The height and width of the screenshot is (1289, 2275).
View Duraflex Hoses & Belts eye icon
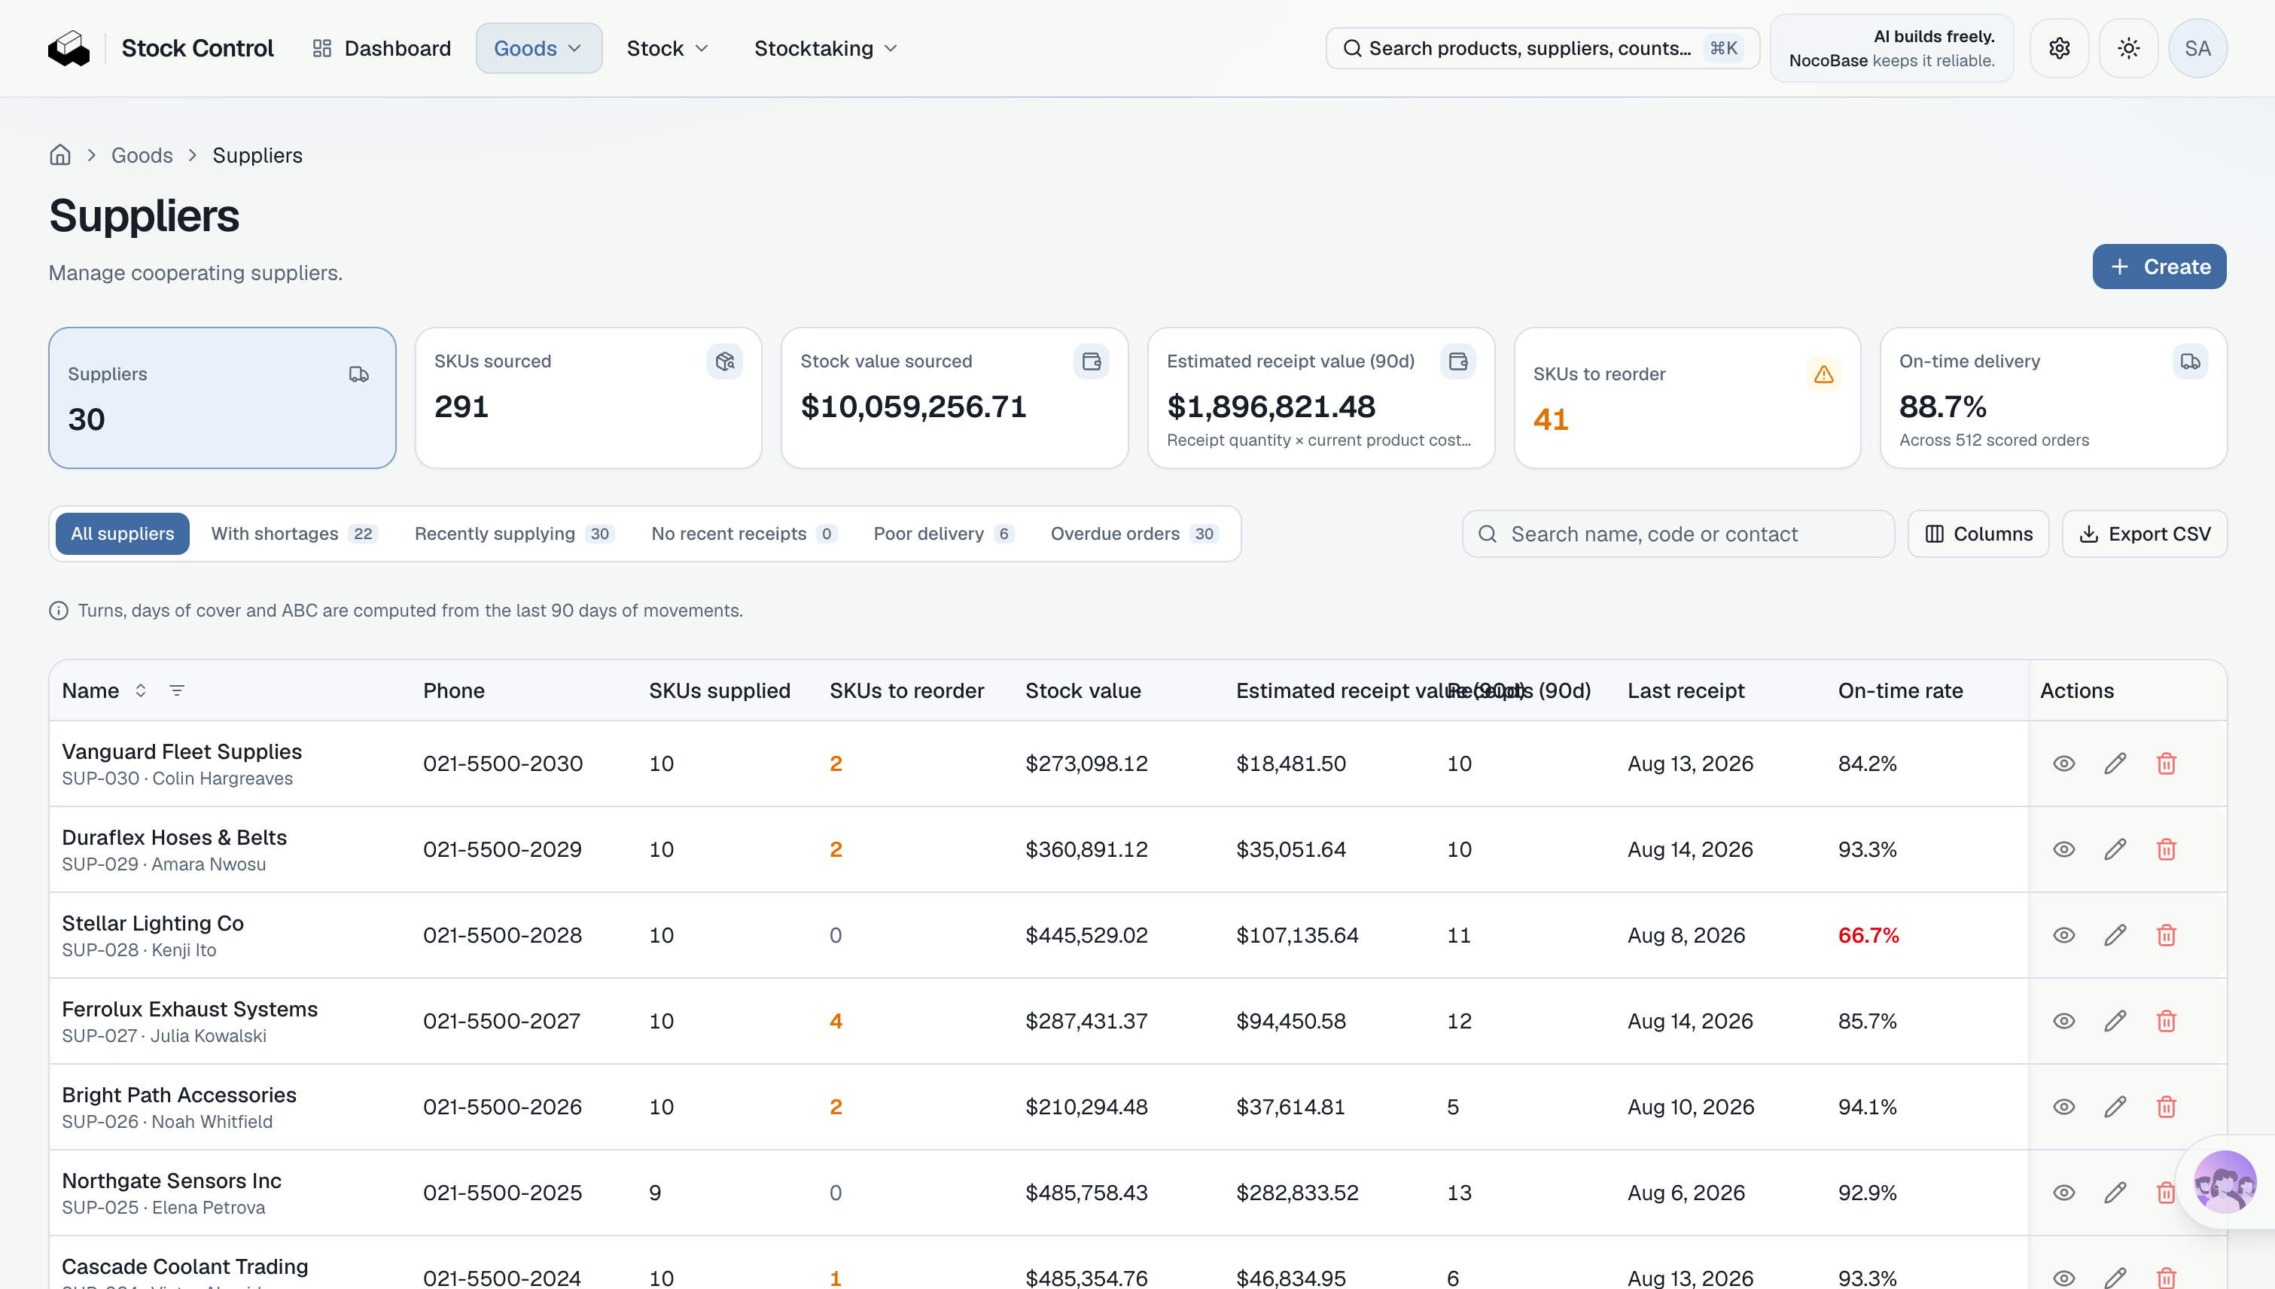2064,850
